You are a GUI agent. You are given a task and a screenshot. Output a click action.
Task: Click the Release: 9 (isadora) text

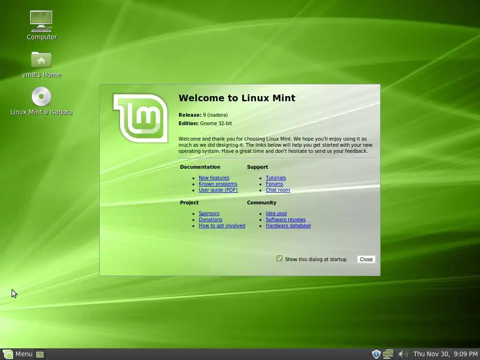point(203,115)
